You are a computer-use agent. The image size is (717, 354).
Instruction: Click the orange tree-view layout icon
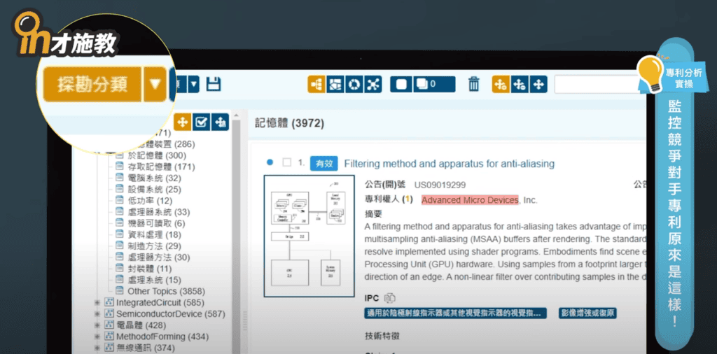[316, 85]
